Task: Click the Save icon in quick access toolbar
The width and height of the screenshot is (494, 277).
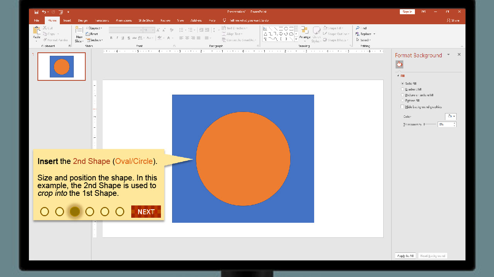Action: click(x=36, y=12)
